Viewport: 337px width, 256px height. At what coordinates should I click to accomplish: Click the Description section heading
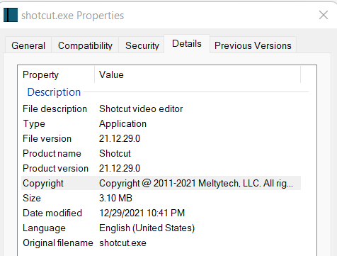click(54, 92)
